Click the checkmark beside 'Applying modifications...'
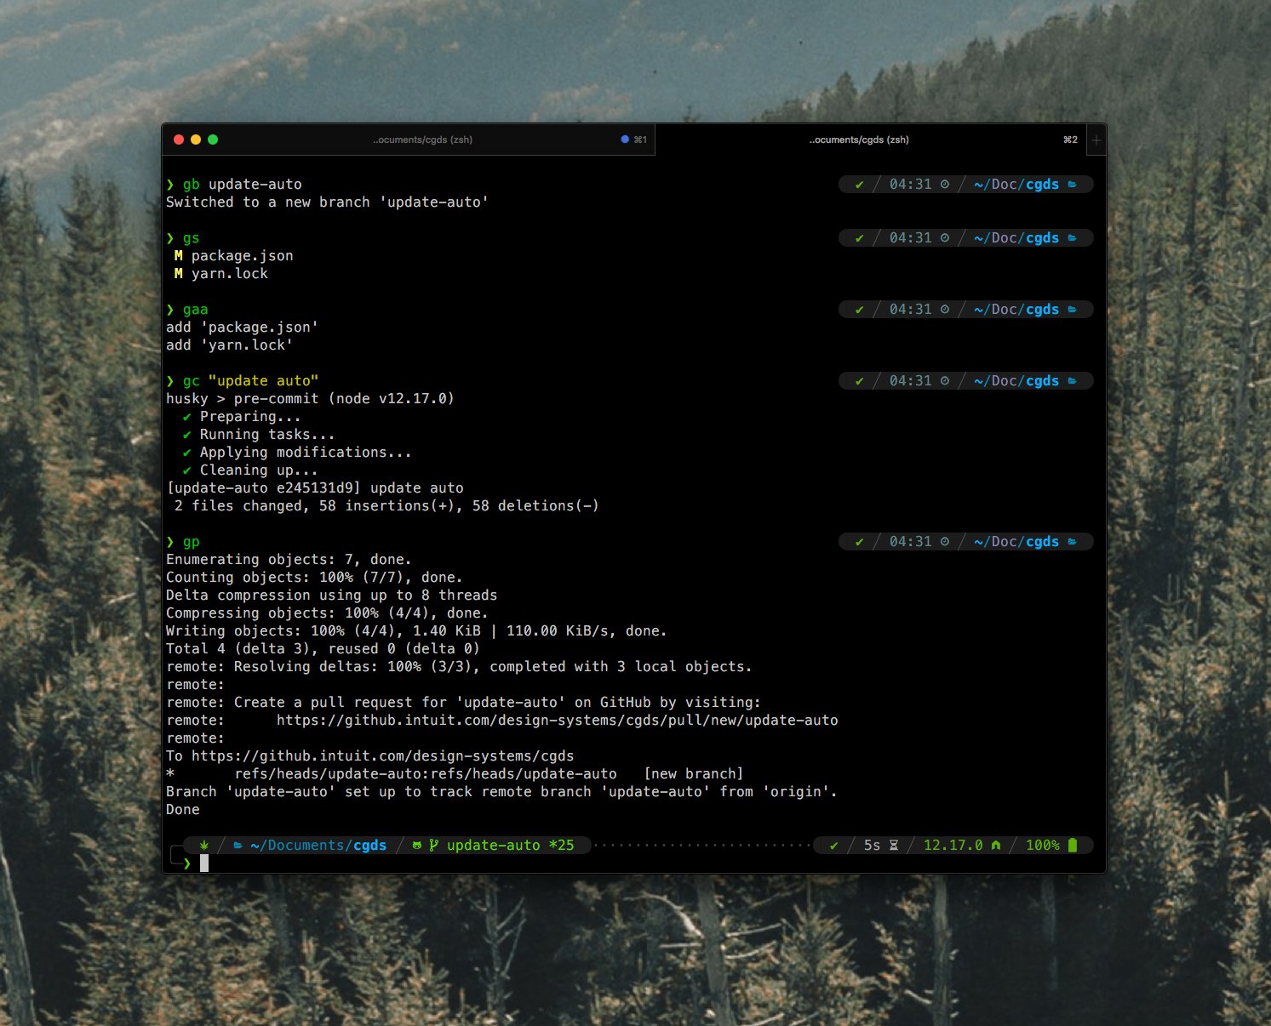The width and height of the screenshot is (1271, 1026). 186,452
